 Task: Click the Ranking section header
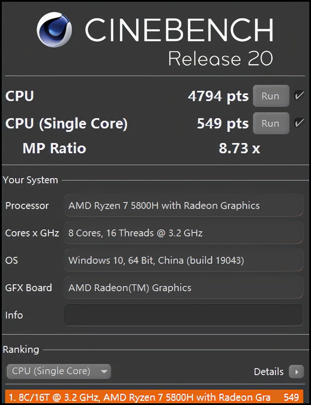pyautogui.click(x=21, y=350)
